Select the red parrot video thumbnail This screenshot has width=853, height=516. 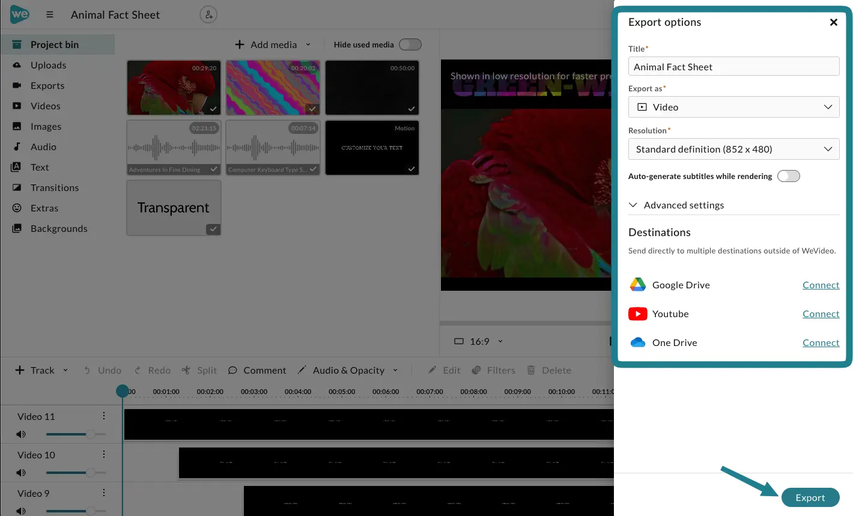(174, 88)
